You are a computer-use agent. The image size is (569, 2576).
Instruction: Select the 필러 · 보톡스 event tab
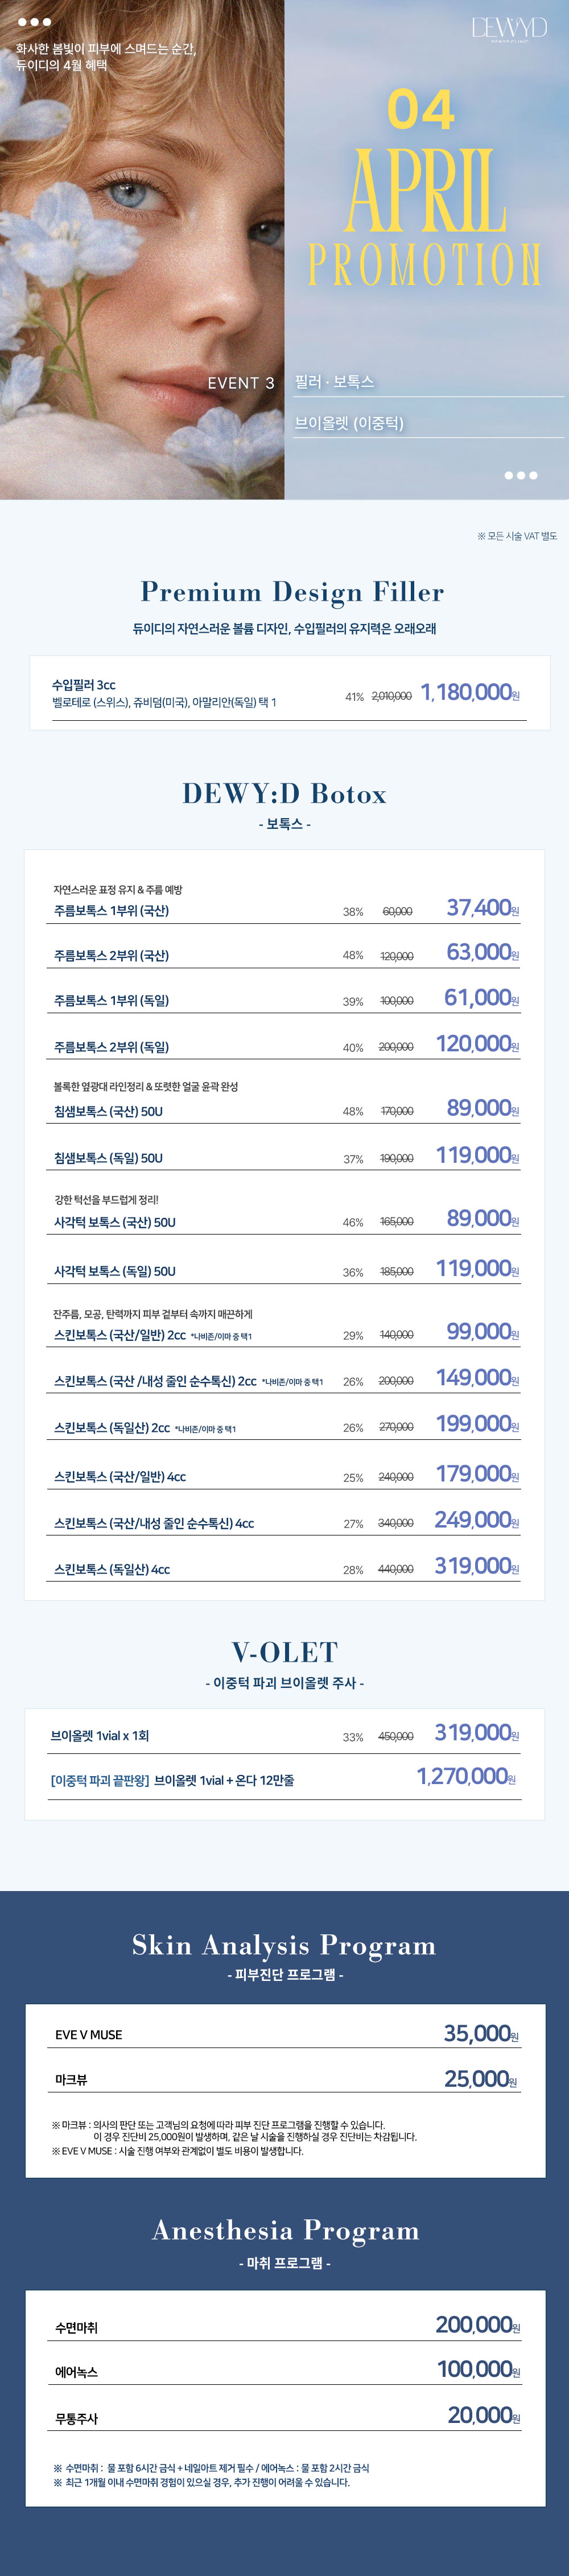coord(335,382)
